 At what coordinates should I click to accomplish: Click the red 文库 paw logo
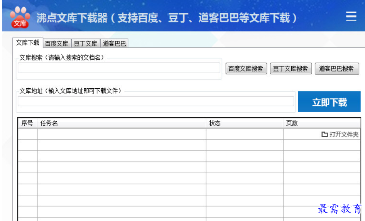pos(20,17)
